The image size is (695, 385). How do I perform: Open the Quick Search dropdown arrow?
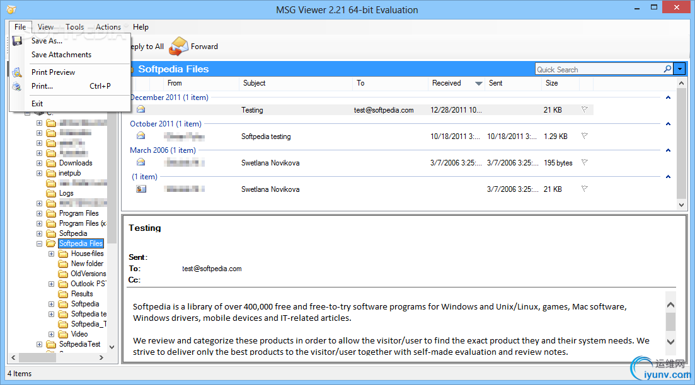679,69
